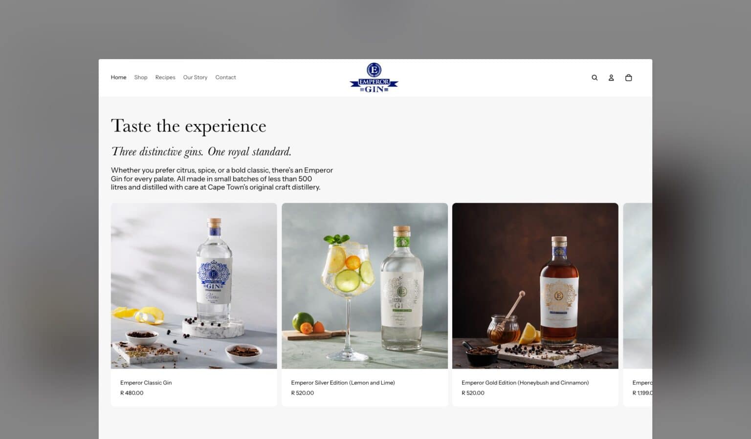Open the search icon in header

[595, 78]
